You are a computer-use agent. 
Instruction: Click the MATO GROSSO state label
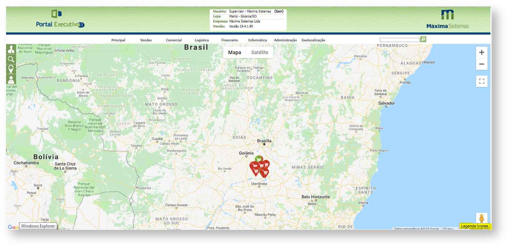click(161, 104)
